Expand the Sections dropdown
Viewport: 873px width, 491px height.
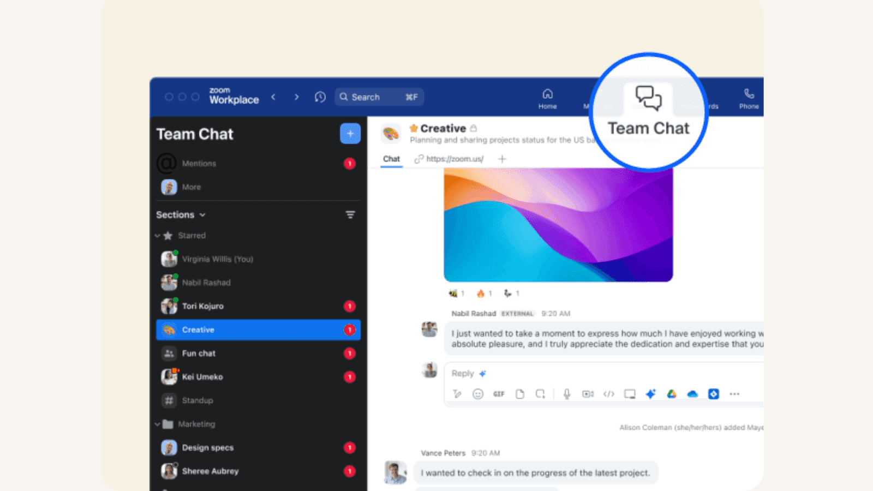coord(181,214)
